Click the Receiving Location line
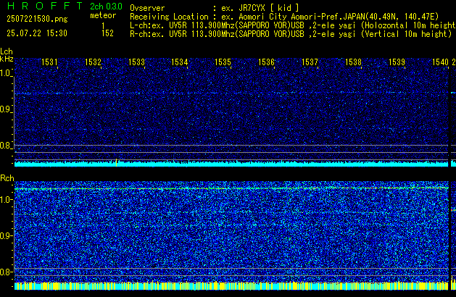 point(284,17)
